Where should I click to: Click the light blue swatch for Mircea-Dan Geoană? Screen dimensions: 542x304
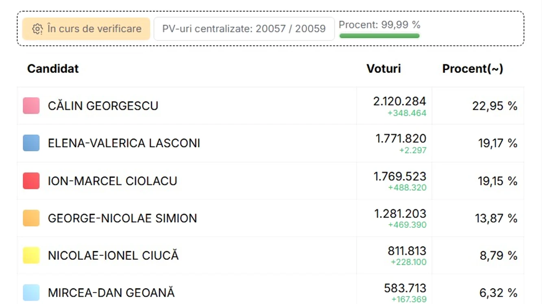31,293
